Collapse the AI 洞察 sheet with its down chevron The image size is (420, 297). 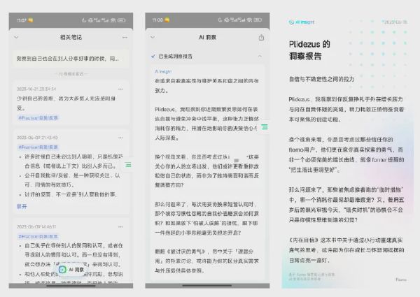(153, 37)
